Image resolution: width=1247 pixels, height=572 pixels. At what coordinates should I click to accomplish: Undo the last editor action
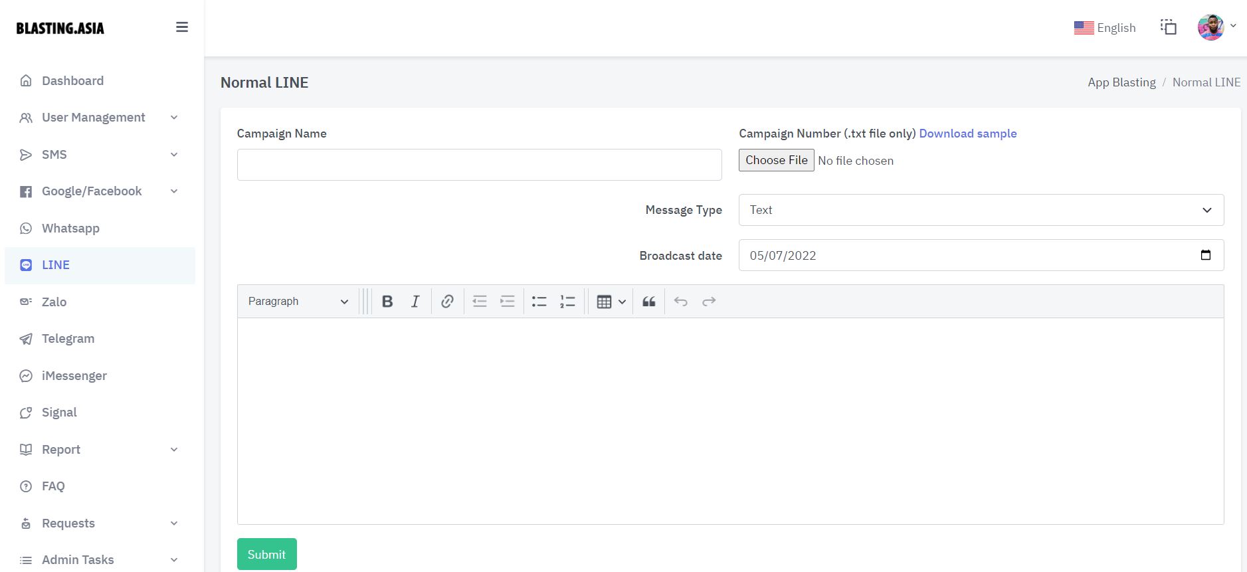(681, 302)
